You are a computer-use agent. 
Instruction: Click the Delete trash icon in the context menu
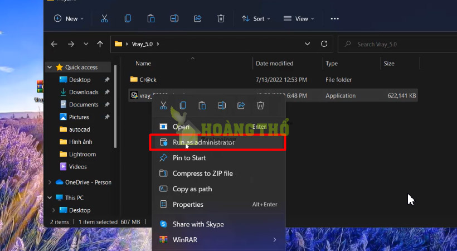pyautogui.click(x=261, y=105)
